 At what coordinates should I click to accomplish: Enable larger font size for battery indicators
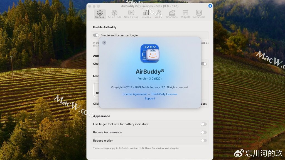tap(204, 124)
